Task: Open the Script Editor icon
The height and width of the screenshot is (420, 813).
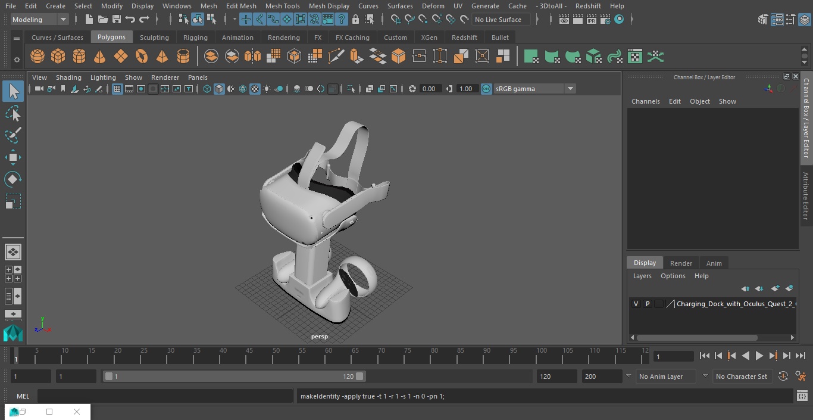Action: click(x=802, y=396)
